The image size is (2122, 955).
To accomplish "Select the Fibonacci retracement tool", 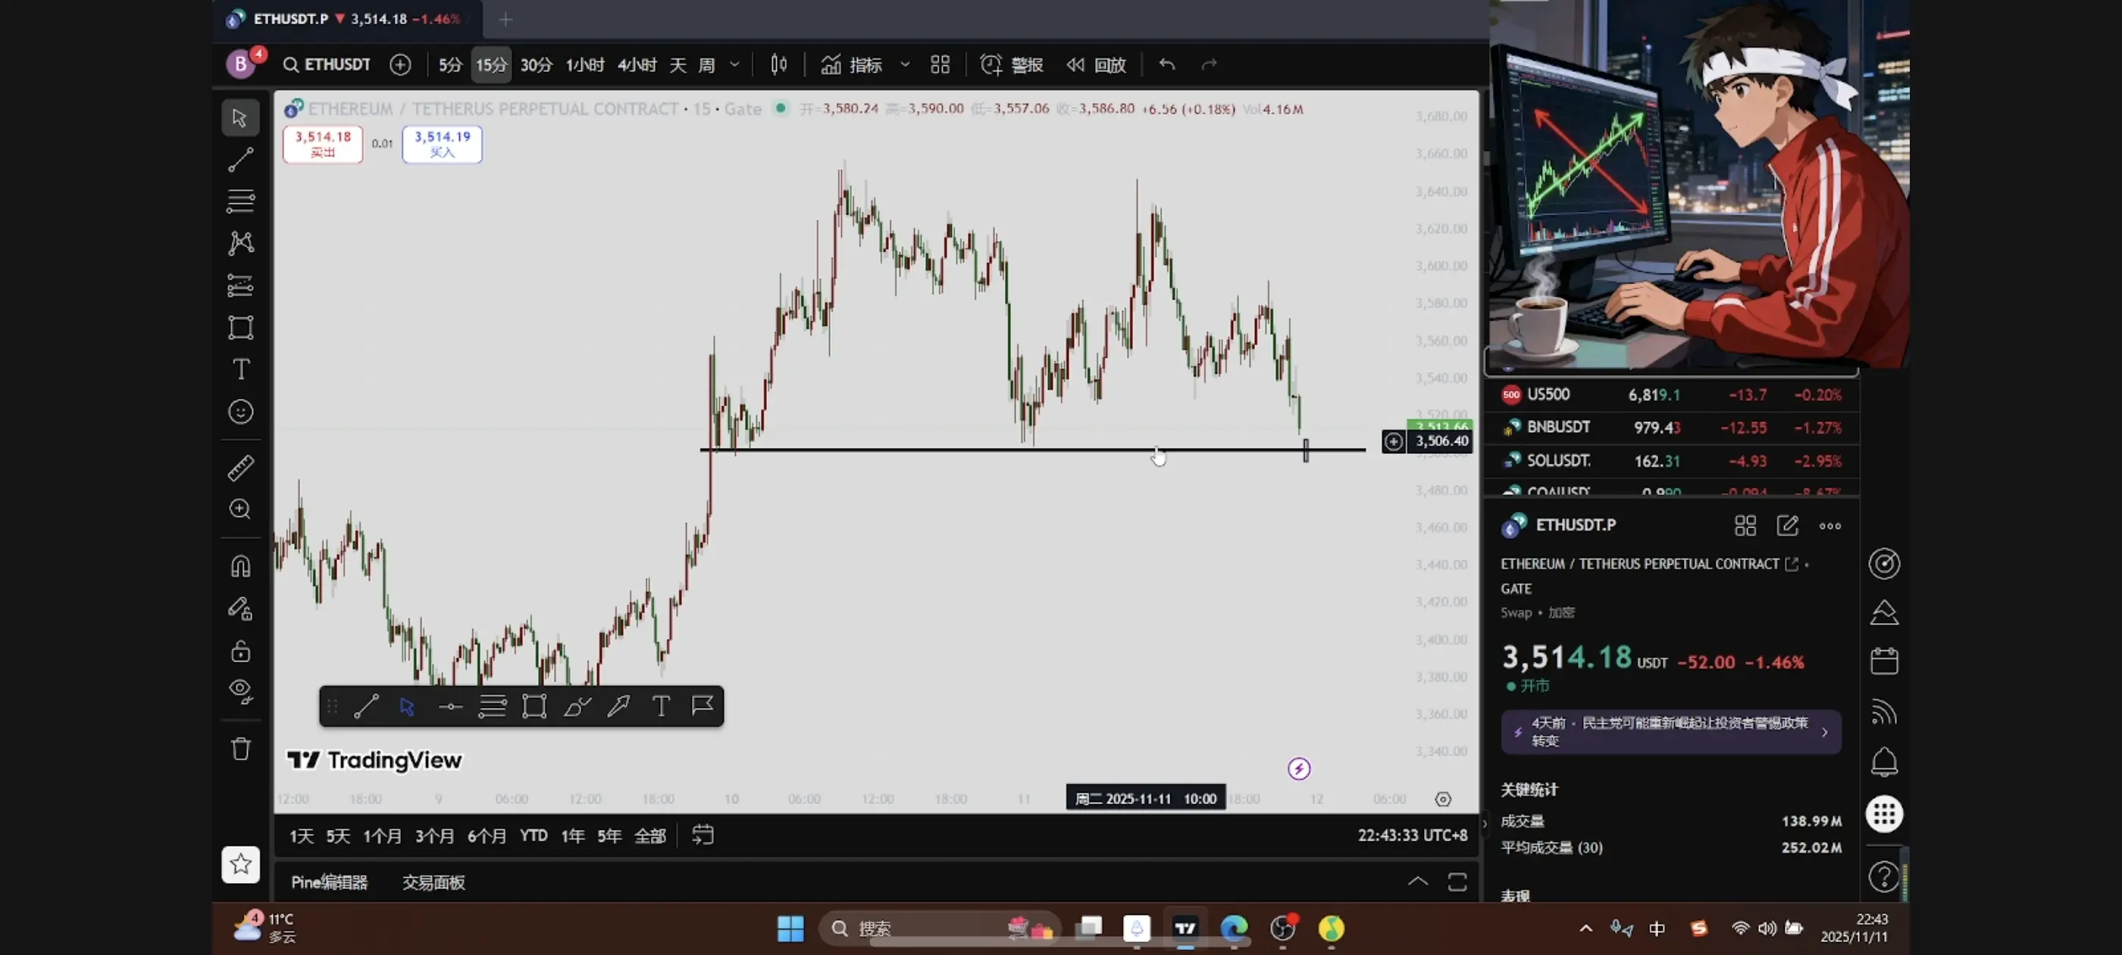I will pyautogui.click(x=240, y=201).
